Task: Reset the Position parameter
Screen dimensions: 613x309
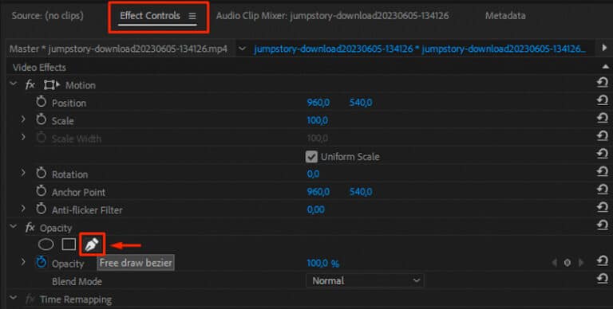Action: coord(603,100)
